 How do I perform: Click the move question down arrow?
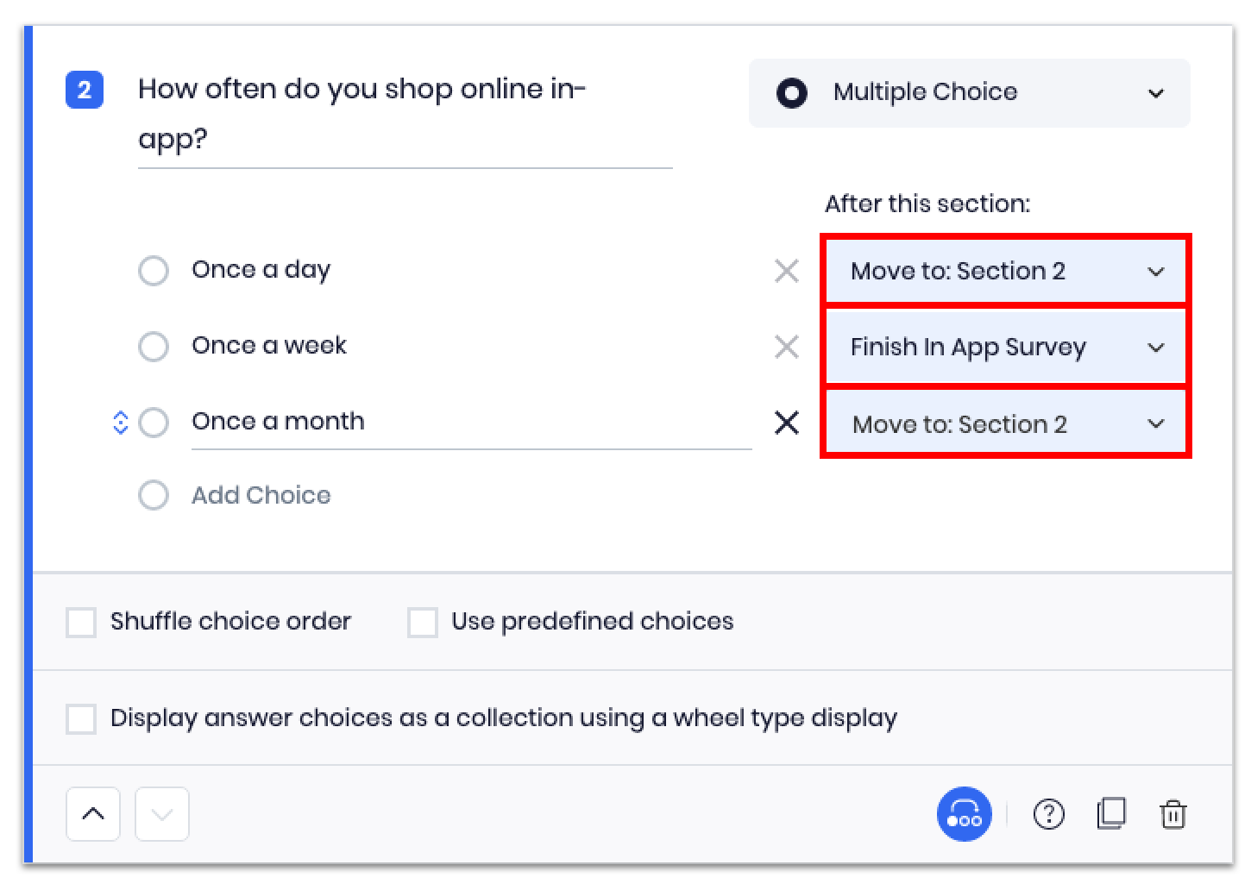(x=162, y=814)
